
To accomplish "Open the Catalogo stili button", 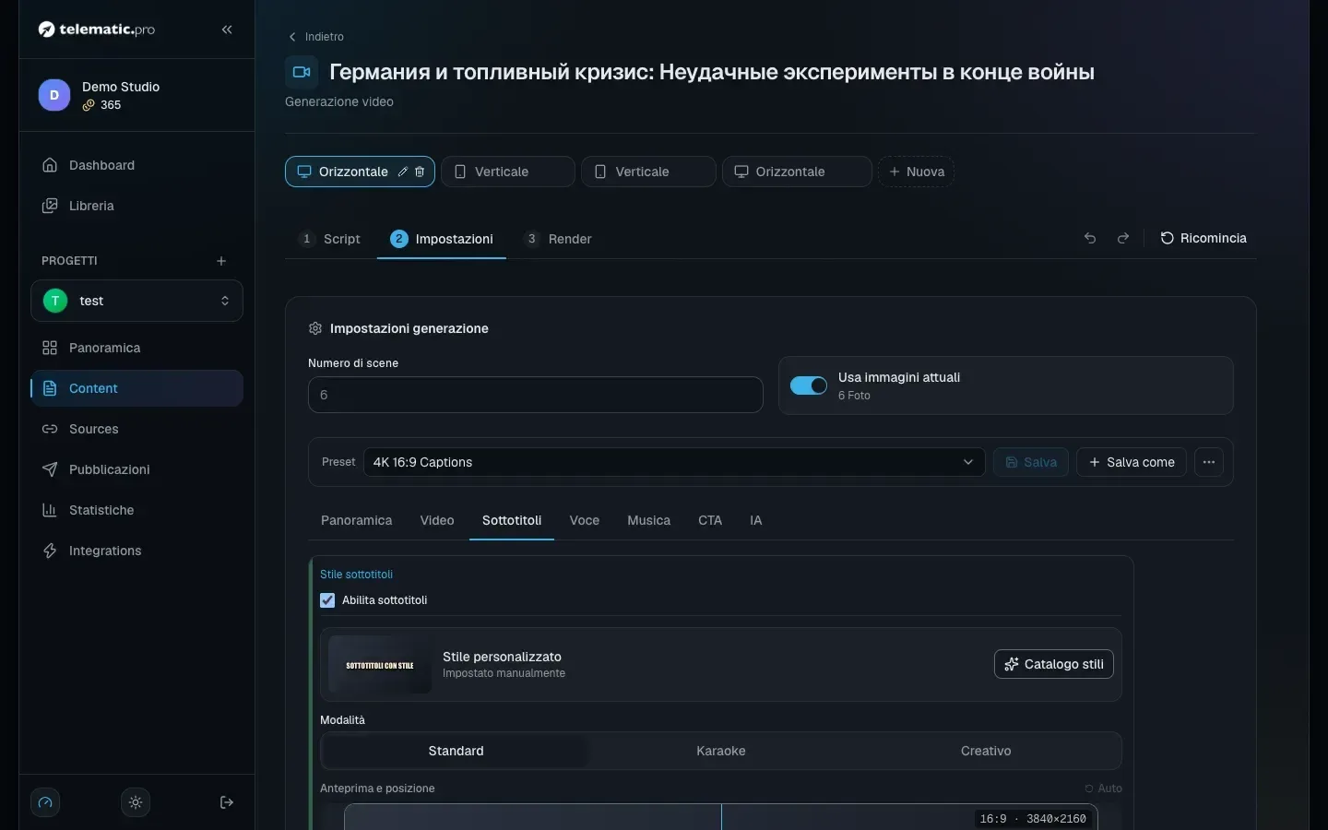I will (1054, 664).
